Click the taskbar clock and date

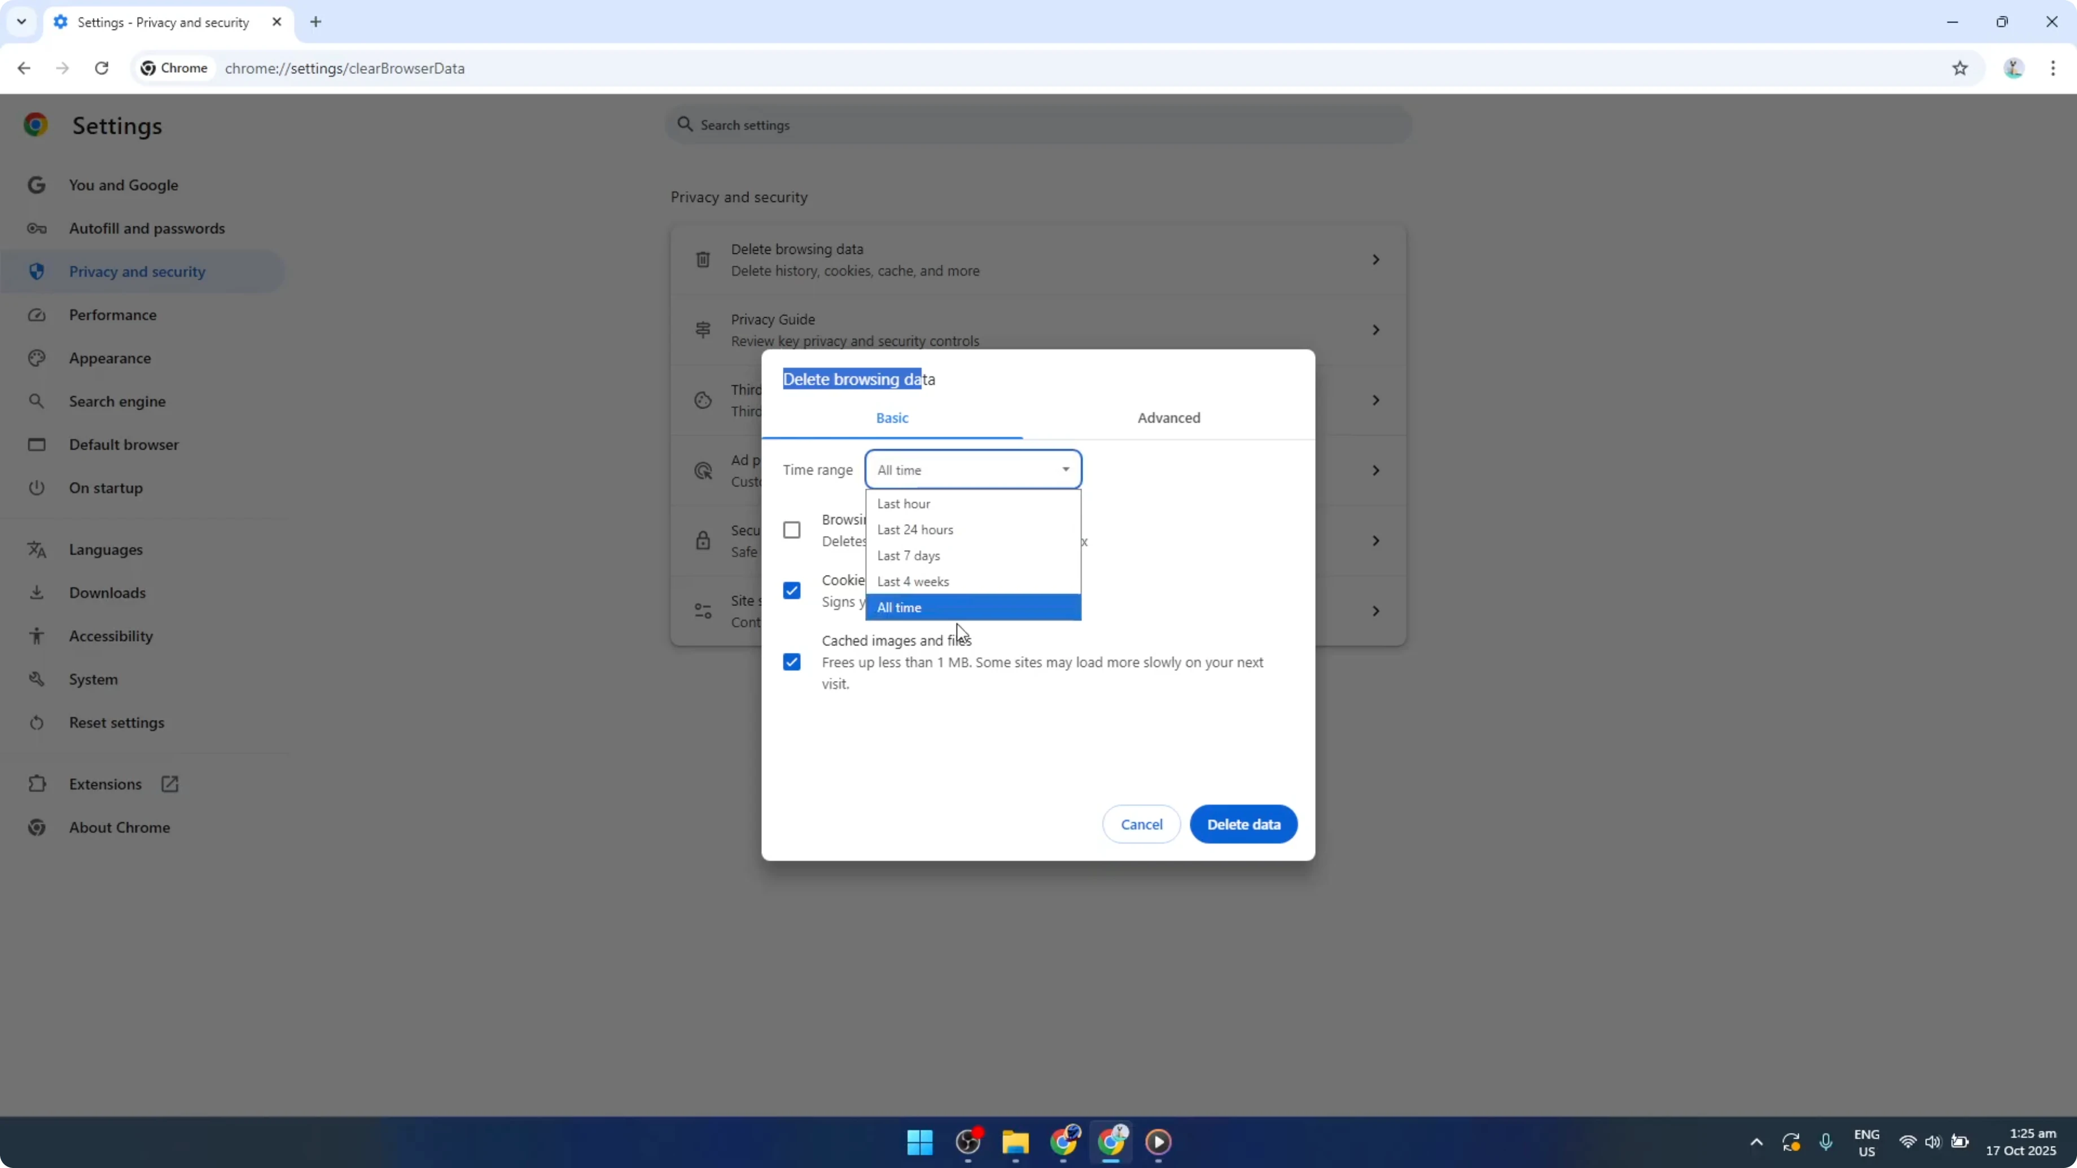click(x=2021, y=1142)
